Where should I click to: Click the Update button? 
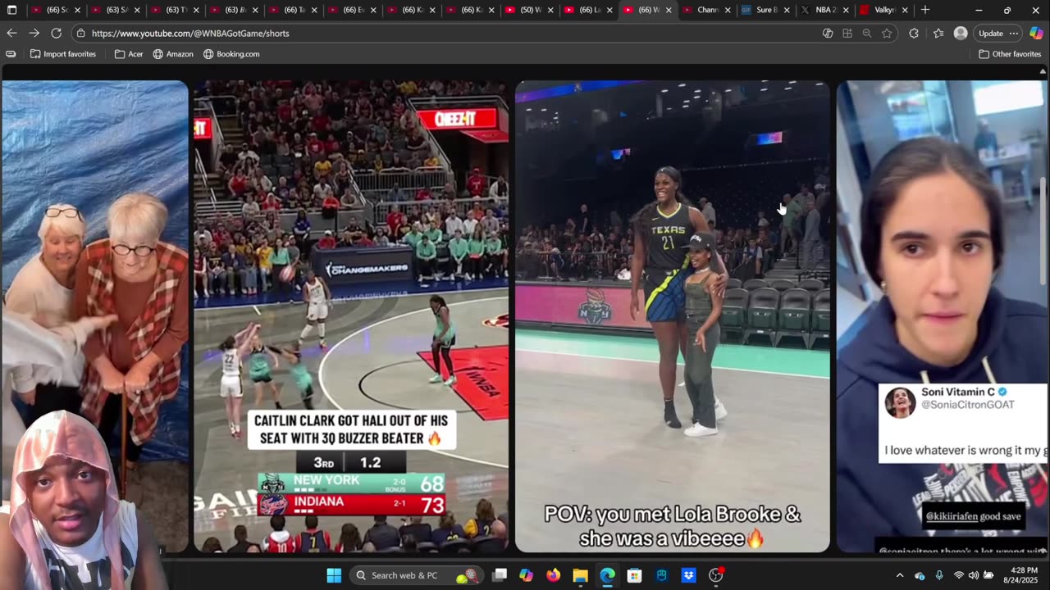(990, 34)
